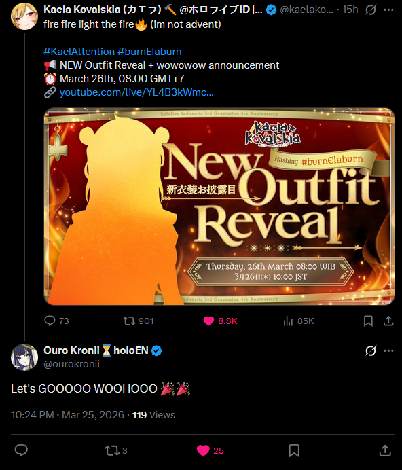View analytics showing 85K views
The image size is (402, 470).
pyautogui.click(x=288, y=321)
